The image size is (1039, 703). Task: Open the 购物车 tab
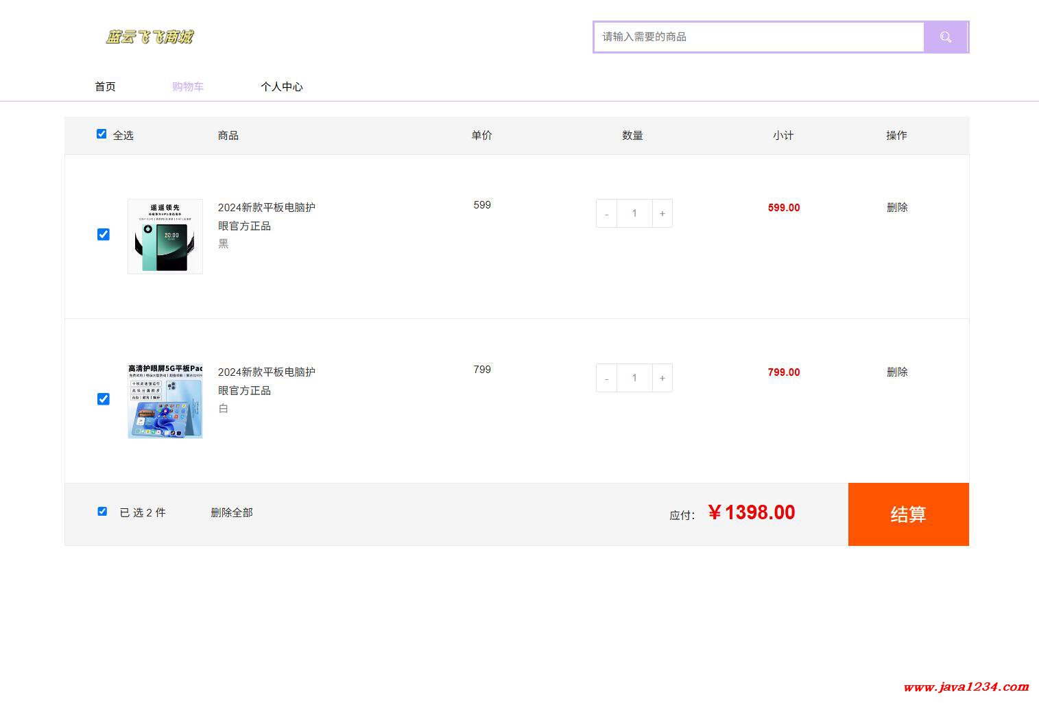pyautogui.click(x=187, y=86)
